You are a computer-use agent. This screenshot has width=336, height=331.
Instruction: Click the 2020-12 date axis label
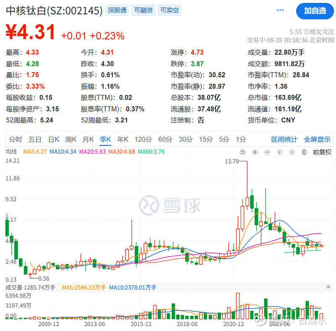(234, 324)
